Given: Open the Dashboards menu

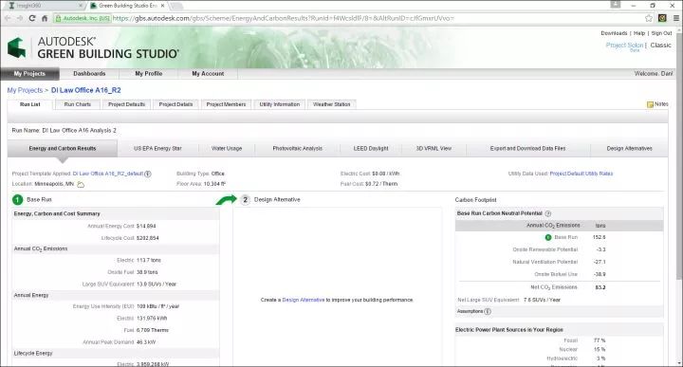Looking at the screenshot, I should pyautogui.click(x=89, y=74).
